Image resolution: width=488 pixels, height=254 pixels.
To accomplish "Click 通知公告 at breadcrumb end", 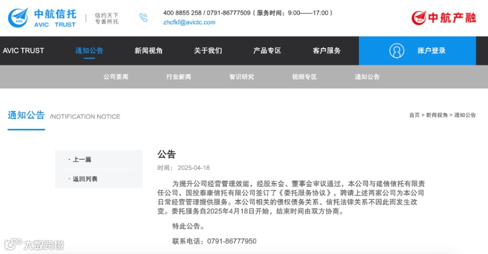I will pyautogui.click(x=465, y=115).
